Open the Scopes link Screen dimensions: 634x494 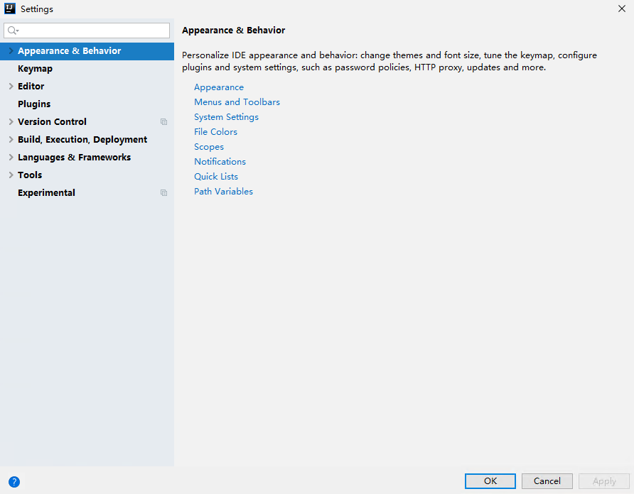pos(209,147)
